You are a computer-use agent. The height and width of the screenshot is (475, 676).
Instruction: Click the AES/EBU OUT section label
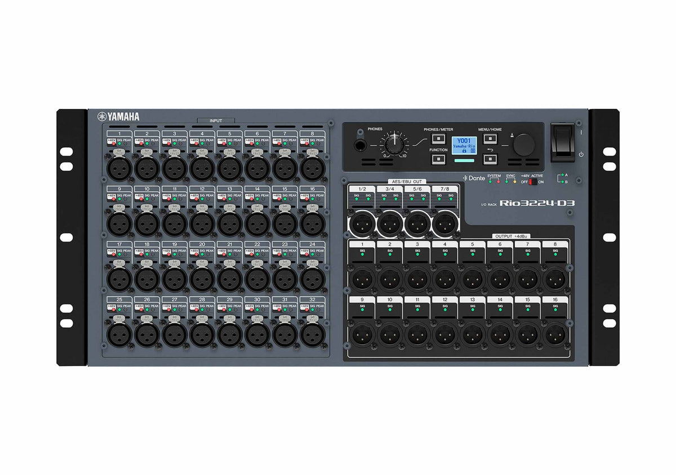[x=407, y=182]
